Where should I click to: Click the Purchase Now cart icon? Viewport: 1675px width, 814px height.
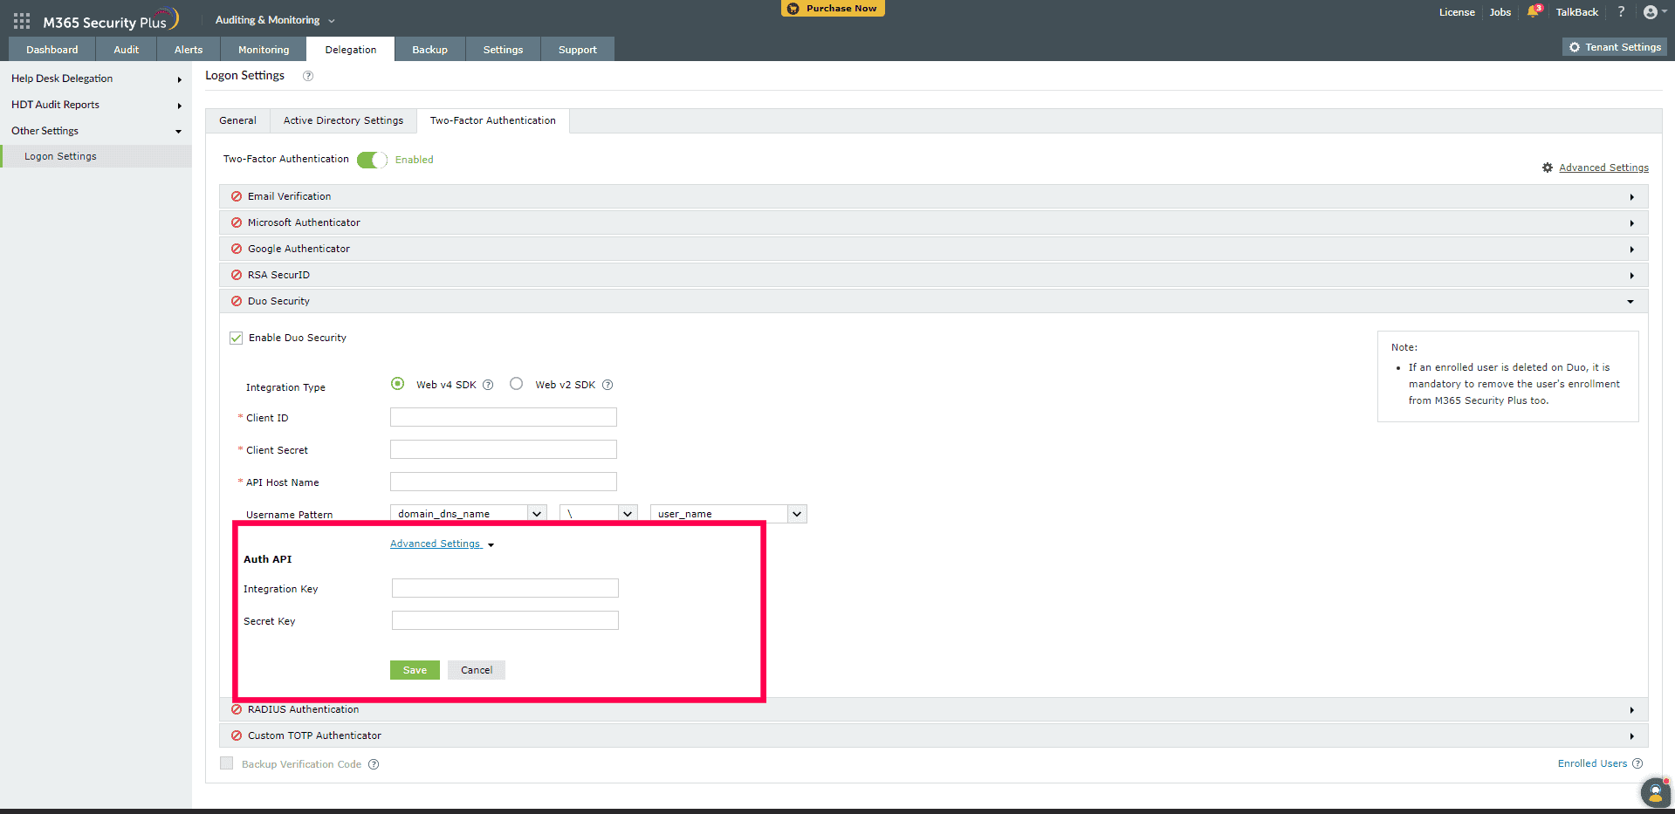tap(793, 9)
